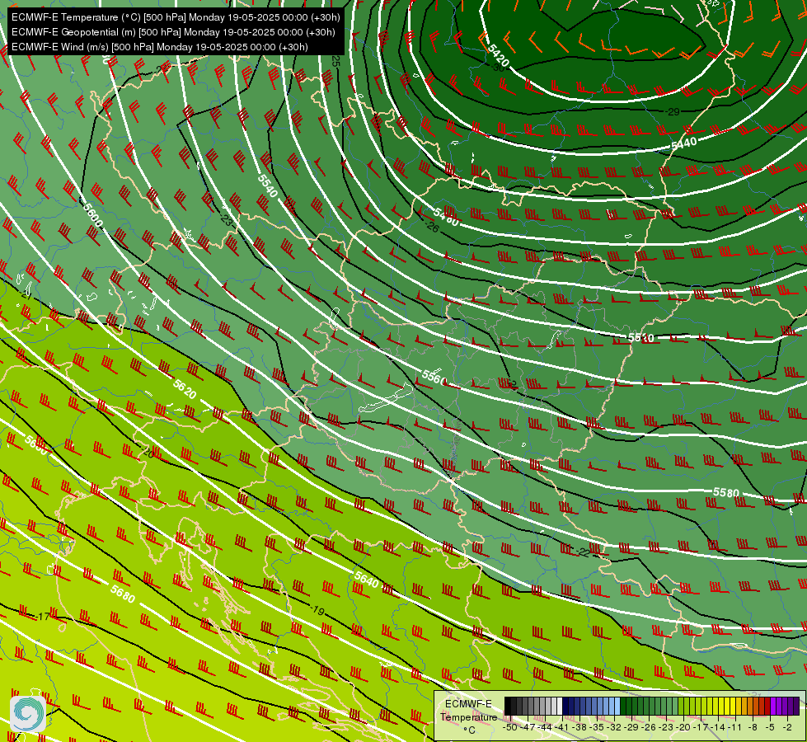This screenshot has width=807, height=742.
Task: Click the -5 tick label in legend
Action: coord(771,727)
